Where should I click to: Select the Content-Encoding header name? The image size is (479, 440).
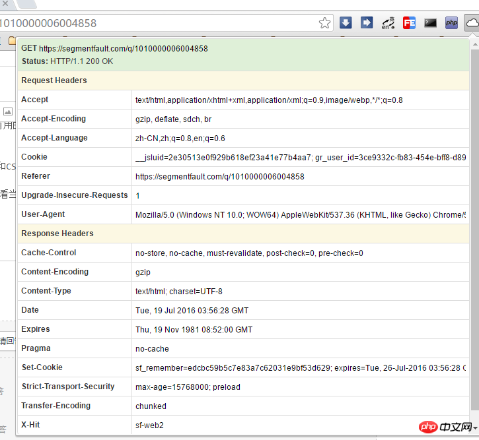55,272
